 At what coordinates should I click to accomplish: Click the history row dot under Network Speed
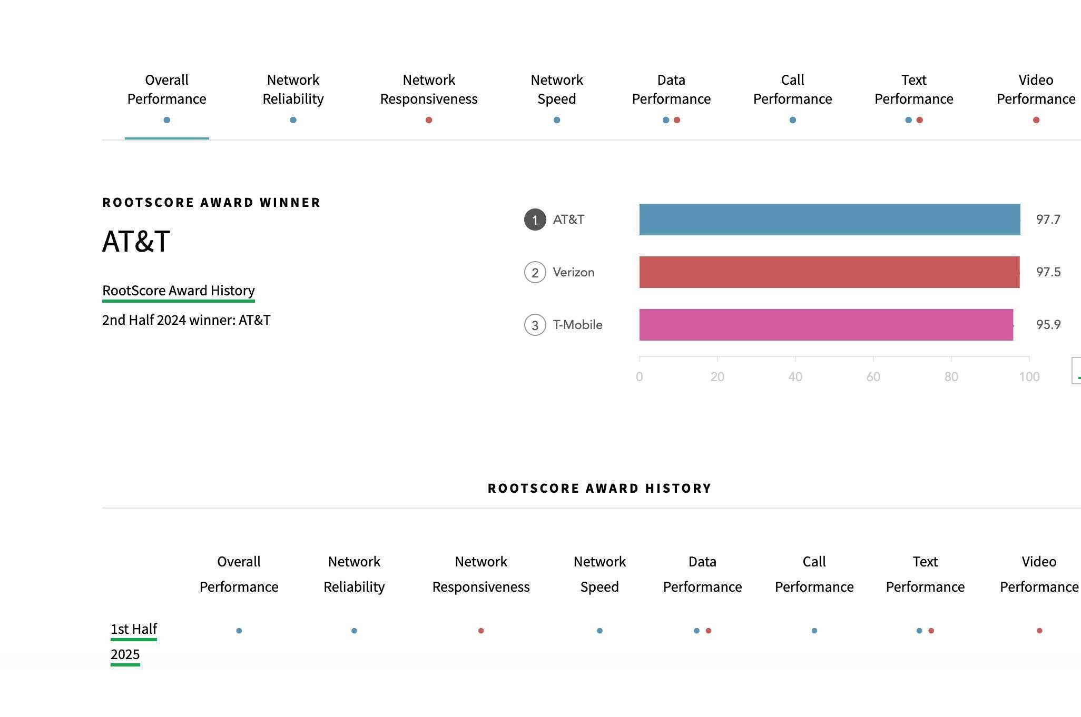pos(600,631)
